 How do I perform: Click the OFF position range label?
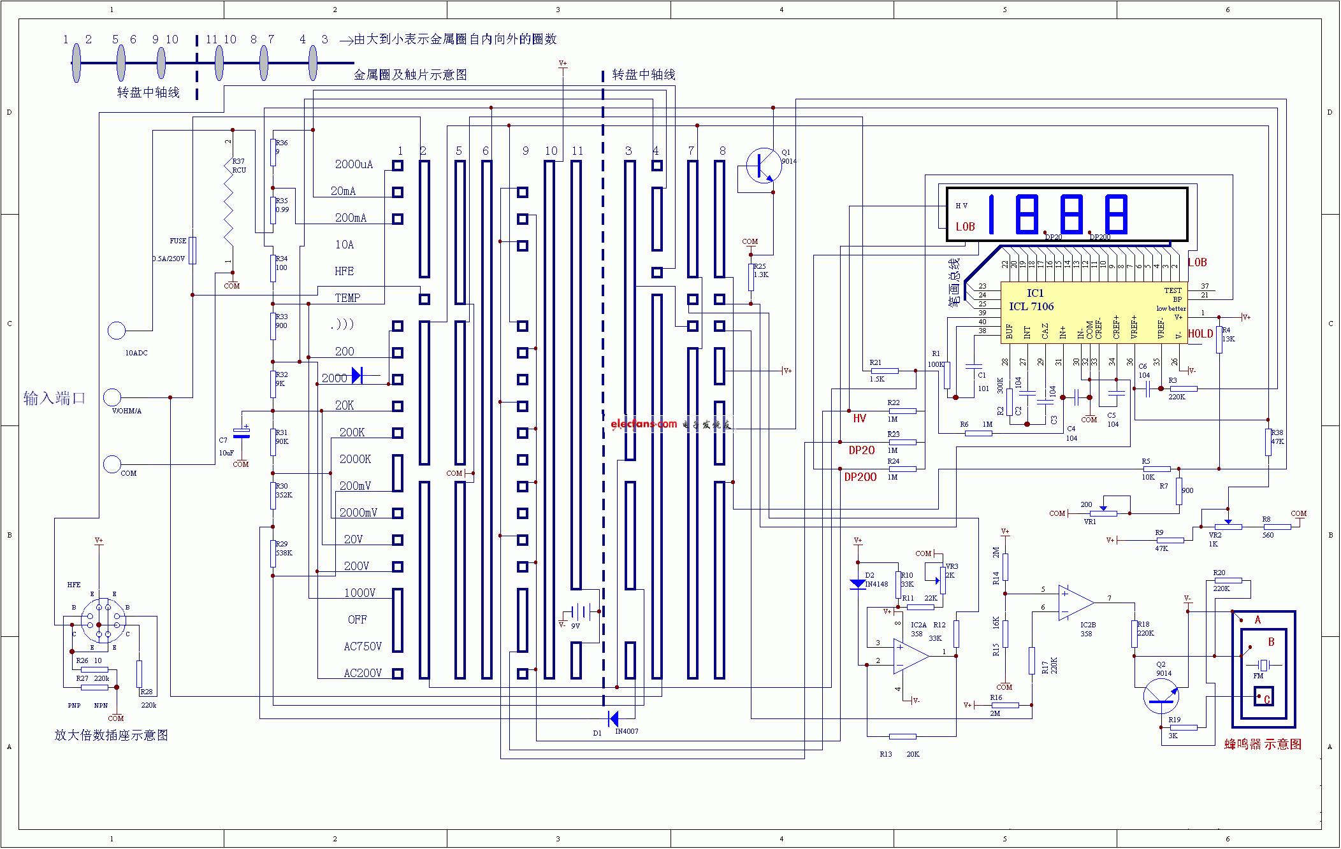click(x=357, y=620)
